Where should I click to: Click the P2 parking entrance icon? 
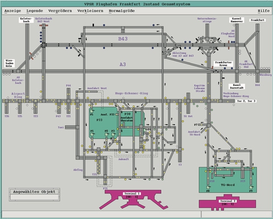[x=106, y=134]
